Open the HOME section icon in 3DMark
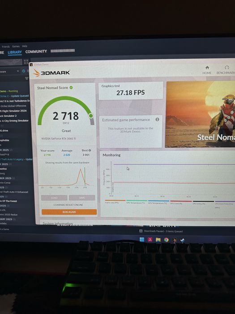The image size is (235, 314). 207,68
